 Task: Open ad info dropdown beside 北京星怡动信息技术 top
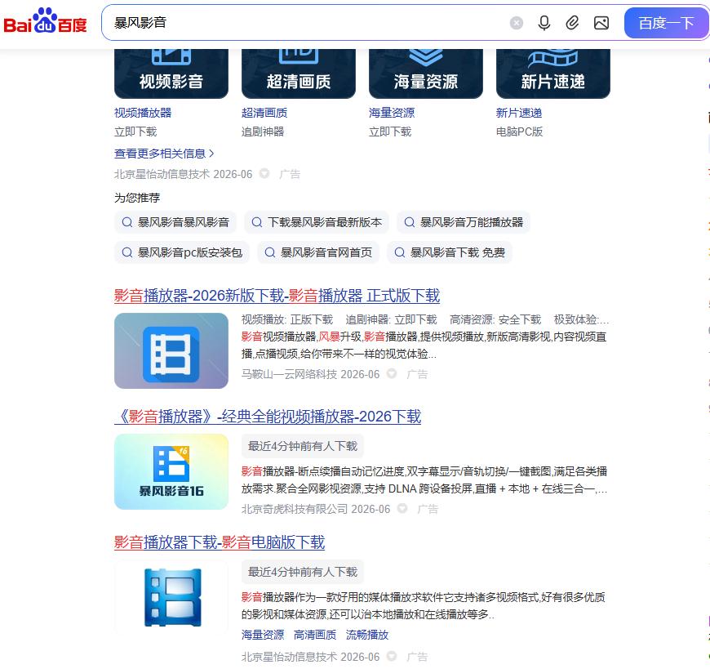coord(264,174)
